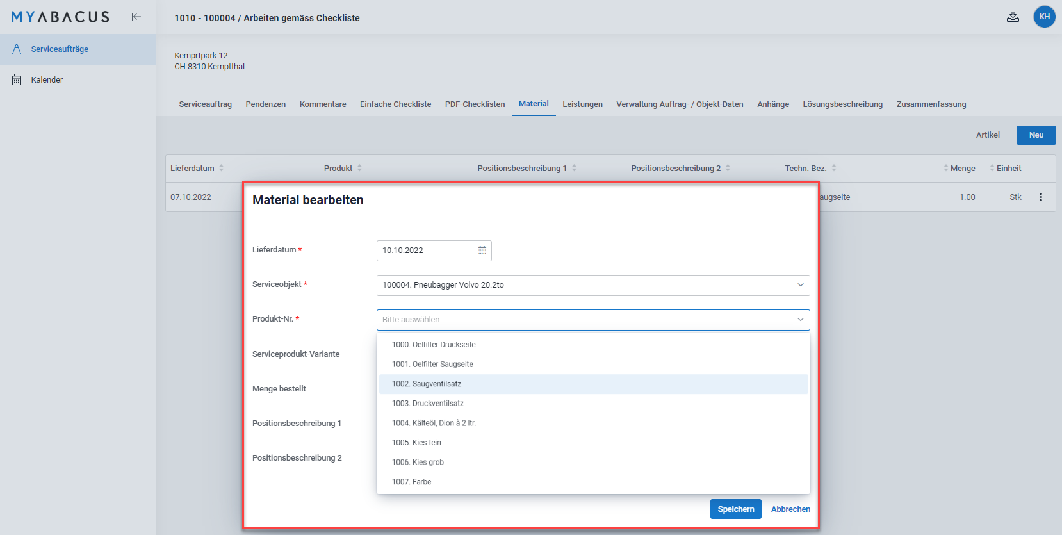The width and height of the screenshot is (1062, 535).
Task: Click the 07.10.2022 cell in the table
Action: [191, 197]
